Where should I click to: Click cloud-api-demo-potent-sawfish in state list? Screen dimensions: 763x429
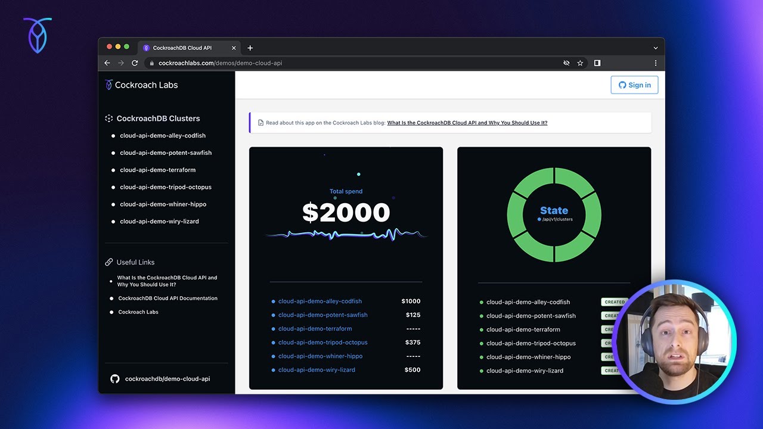[531, 316]
